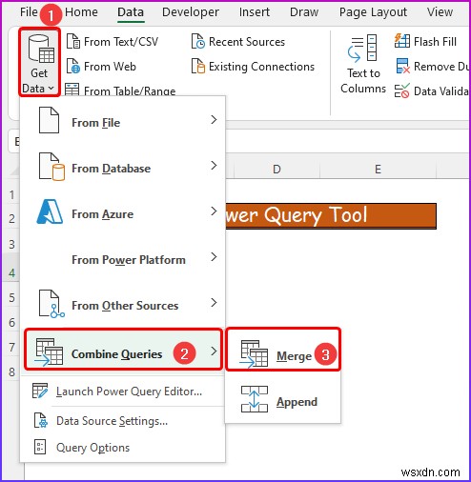Click Recent Sources button label

[247, 42]
